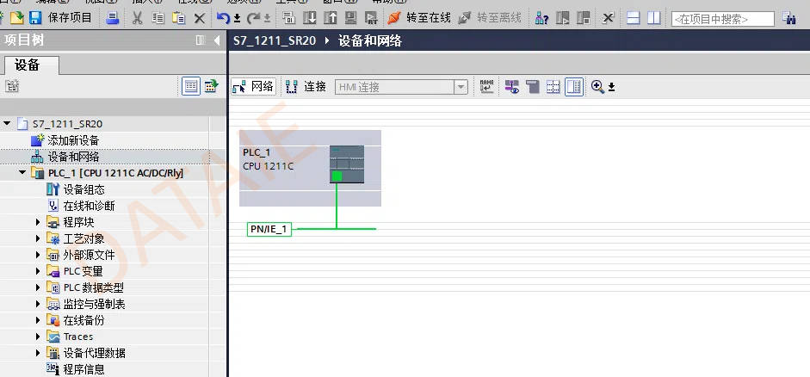Go offline with 转至离线
The height and width of the screenshot is (377, 810).
click(x=490, y=18)
